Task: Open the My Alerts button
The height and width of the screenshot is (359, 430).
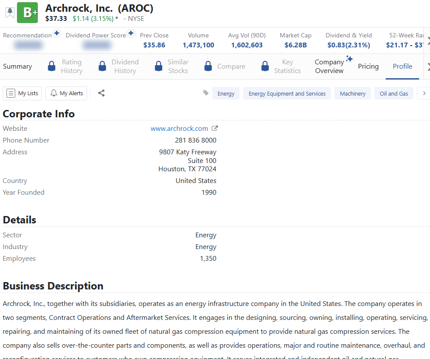Action: [66, 93]
